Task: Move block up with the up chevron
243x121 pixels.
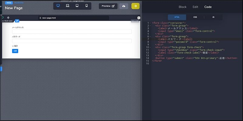Action: tap(133, 21)
